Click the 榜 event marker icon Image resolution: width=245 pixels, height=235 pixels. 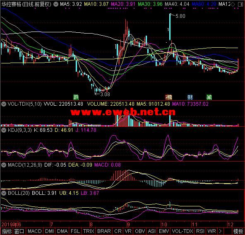pyautogui.click(x=169, y=97)
